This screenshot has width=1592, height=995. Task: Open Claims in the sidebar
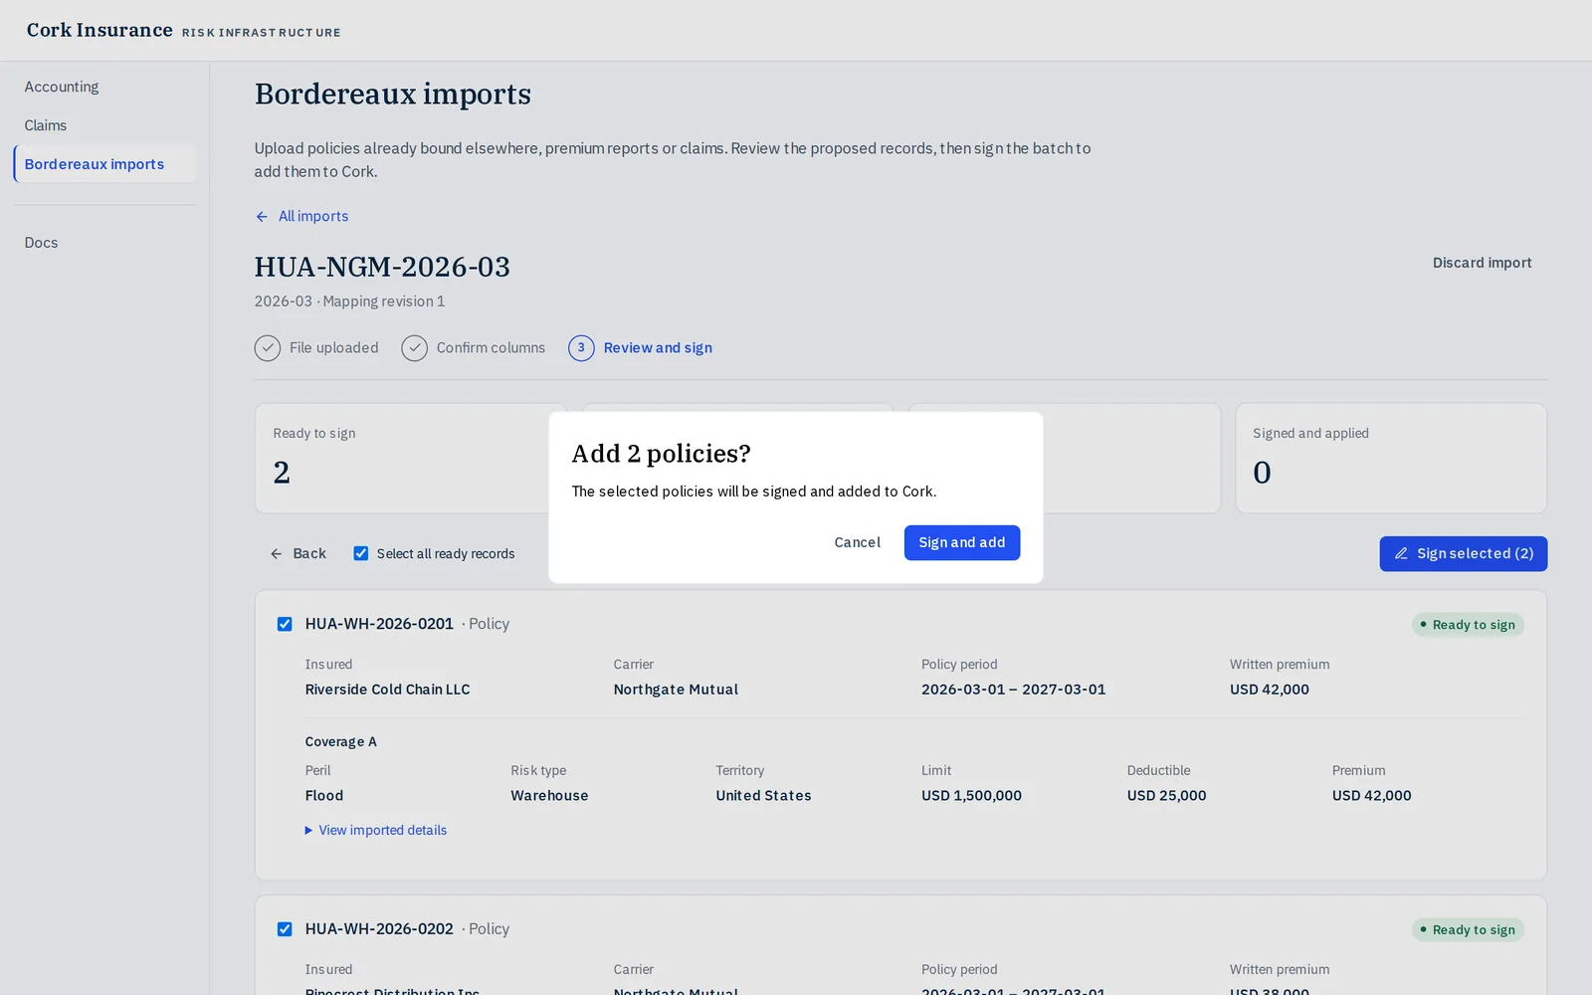pos(46,125)
